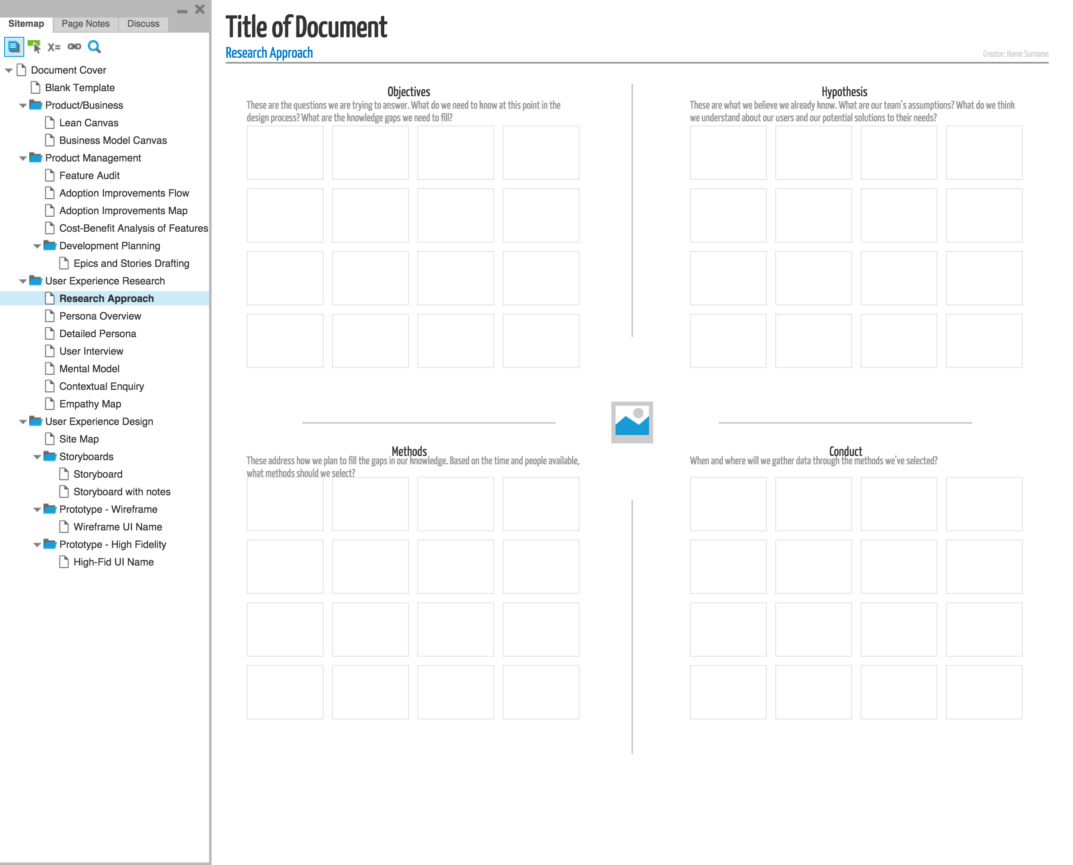Open the Epics and Stories Drafting page
Screen dimensions: 1073x865
point(131,263)
